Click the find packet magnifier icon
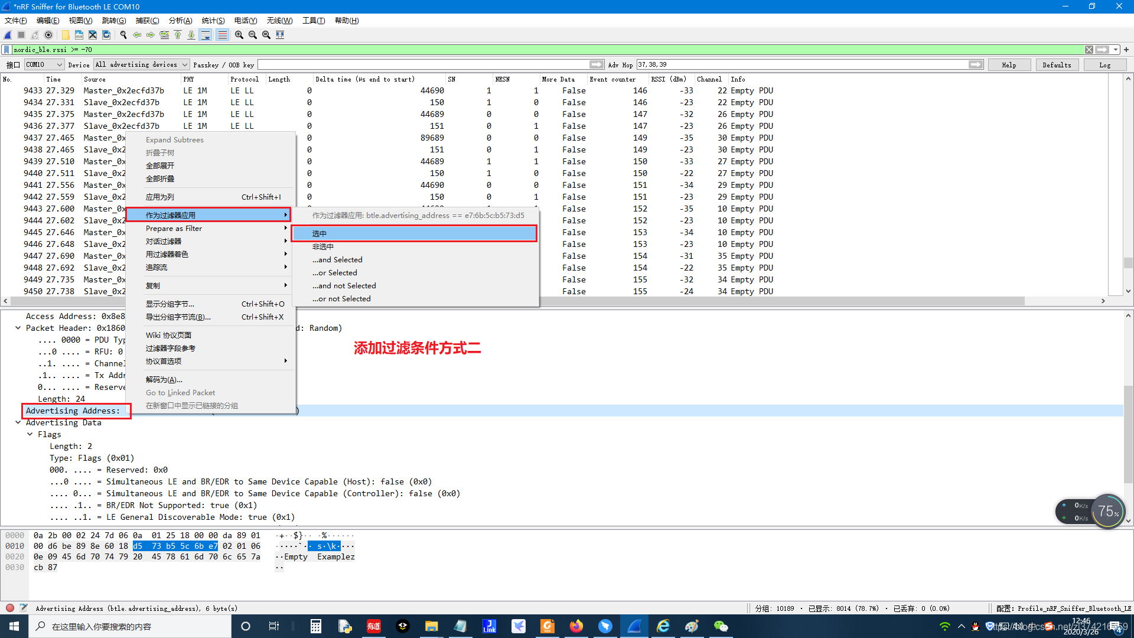This screenshot has height=638, width=1134. [x=123, y=35]
